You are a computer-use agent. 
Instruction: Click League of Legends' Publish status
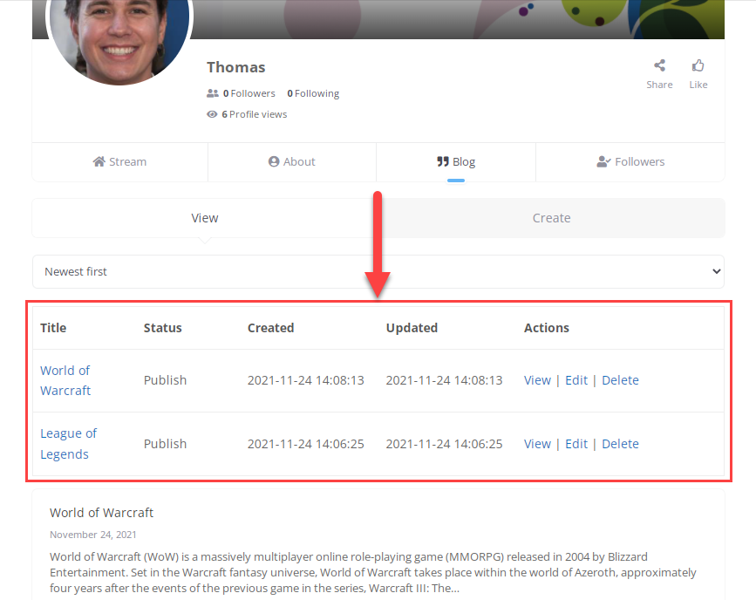[165, 444]
